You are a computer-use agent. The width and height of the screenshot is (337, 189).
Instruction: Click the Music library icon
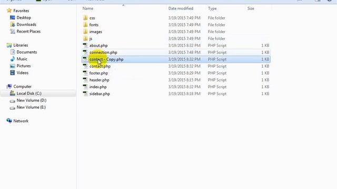tap(13, 59)
